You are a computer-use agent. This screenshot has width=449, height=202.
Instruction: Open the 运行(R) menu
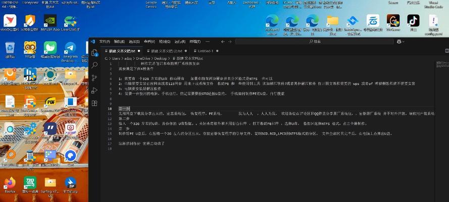(180, 42)
